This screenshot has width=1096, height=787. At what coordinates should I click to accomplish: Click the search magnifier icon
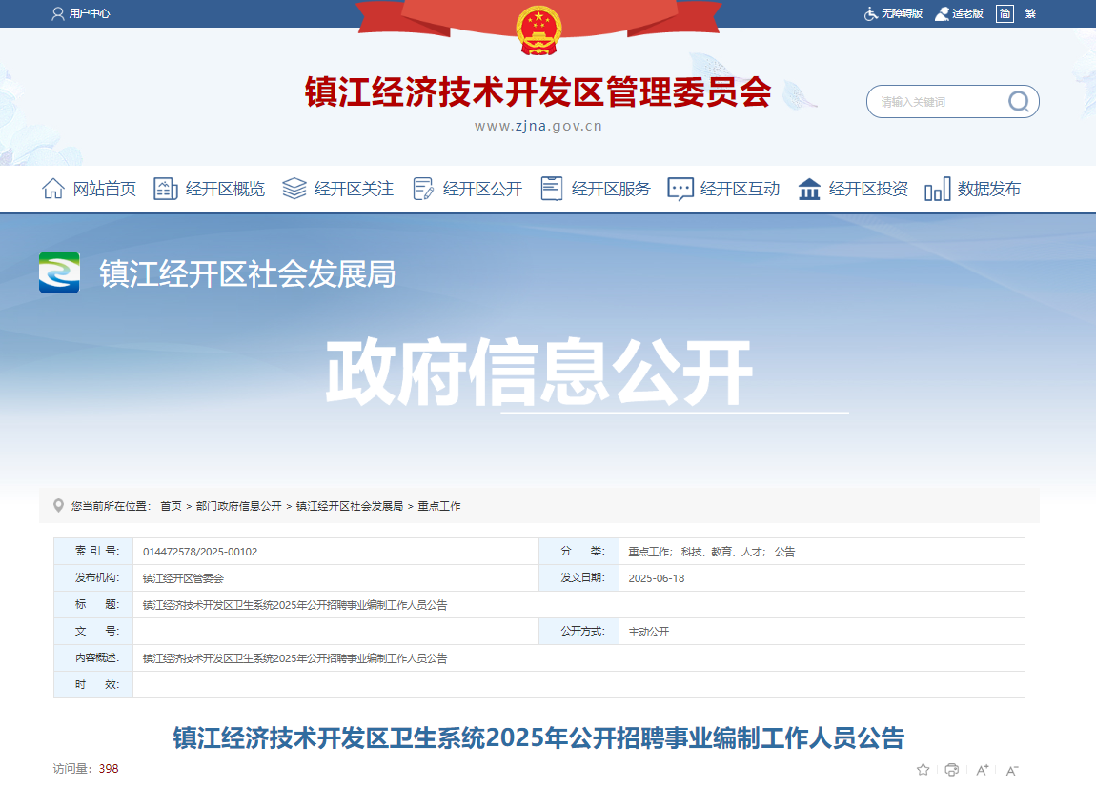1019,102
